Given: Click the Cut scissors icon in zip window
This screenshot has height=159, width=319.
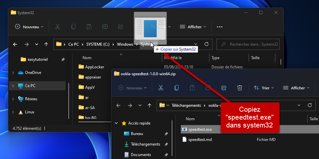Looking at the screenshot, I should tap(161, 88).
